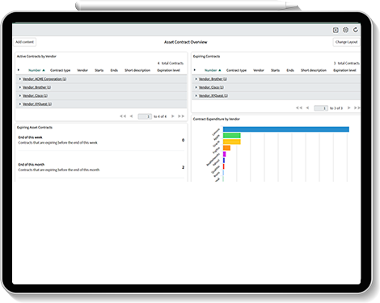Screen dimensions: 380x303
Task: Click Expiring Contracts widget title
Action: [206, 57]
